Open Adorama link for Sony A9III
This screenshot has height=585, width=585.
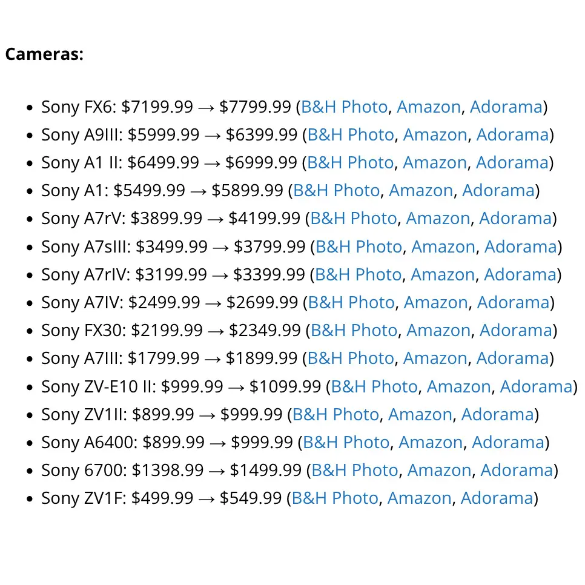click(x=512, y=134)
